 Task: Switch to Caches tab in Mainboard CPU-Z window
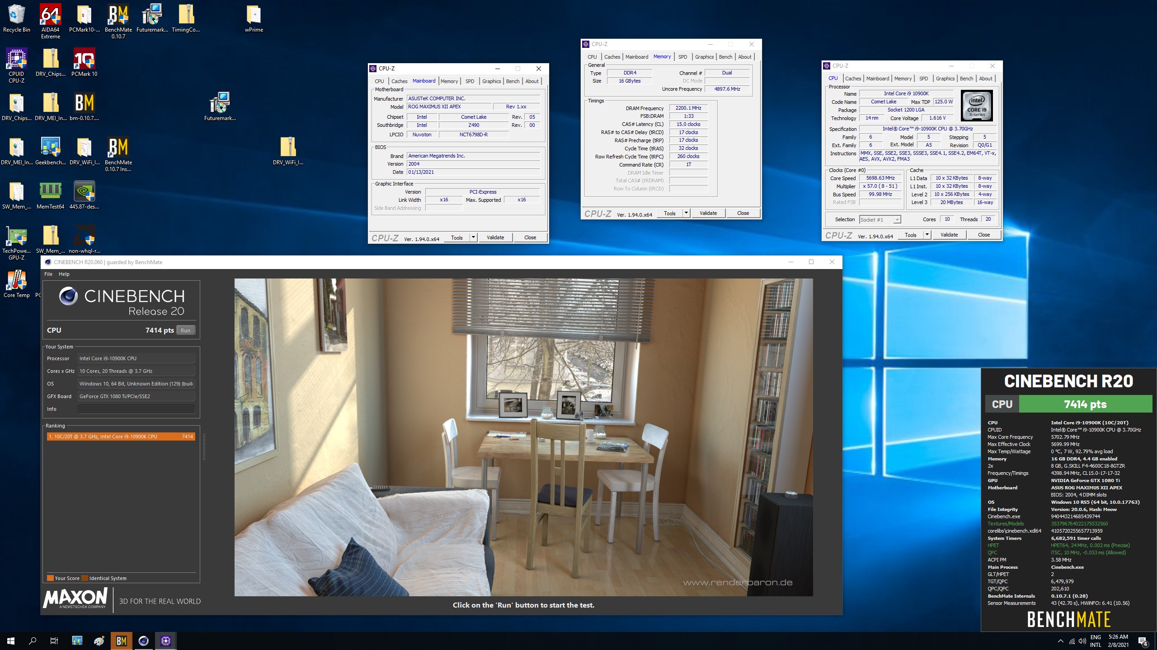point(399,81)
